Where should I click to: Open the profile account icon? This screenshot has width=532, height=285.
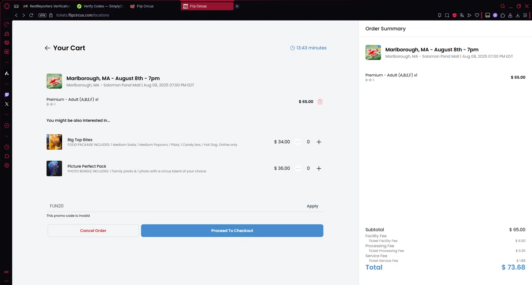click(510, 15)
